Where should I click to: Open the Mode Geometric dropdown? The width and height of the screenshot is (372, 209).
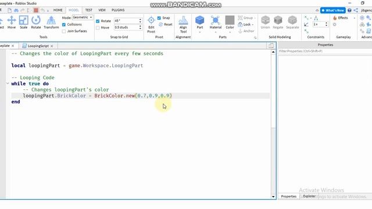pos(83,17)
